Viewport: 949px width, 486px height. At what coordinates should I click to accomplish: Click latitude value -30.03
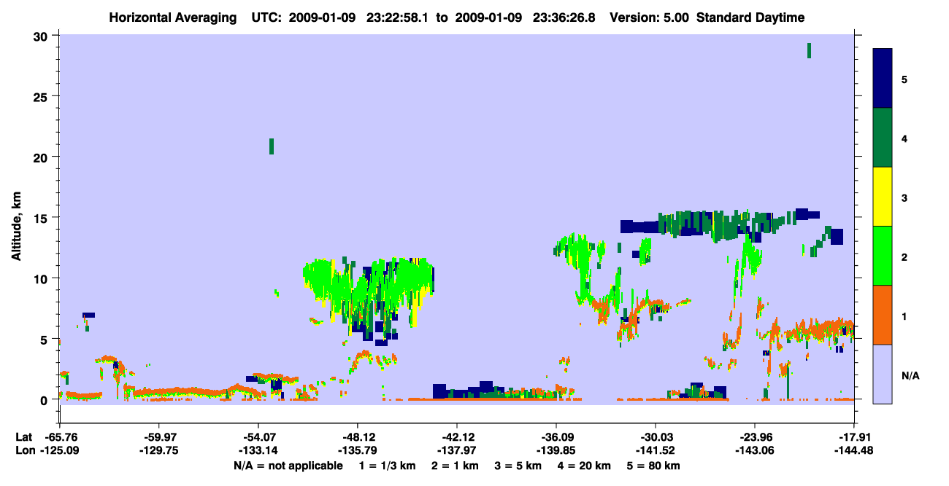click(x=656, y=437)
